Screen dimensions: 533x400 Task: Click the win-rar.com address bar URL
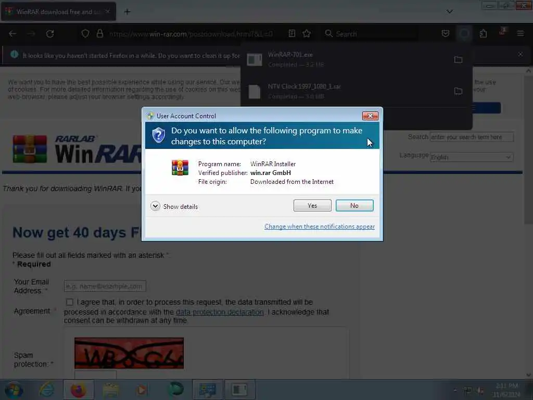[x=191, y=34]
